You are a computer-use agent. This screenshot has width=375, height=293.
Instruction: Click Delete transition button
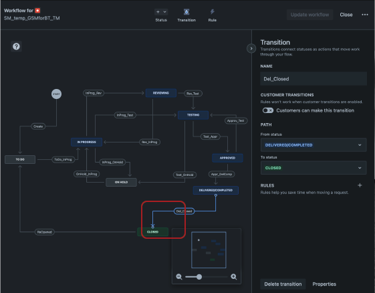pyautogui.click(x=283, y=284)
